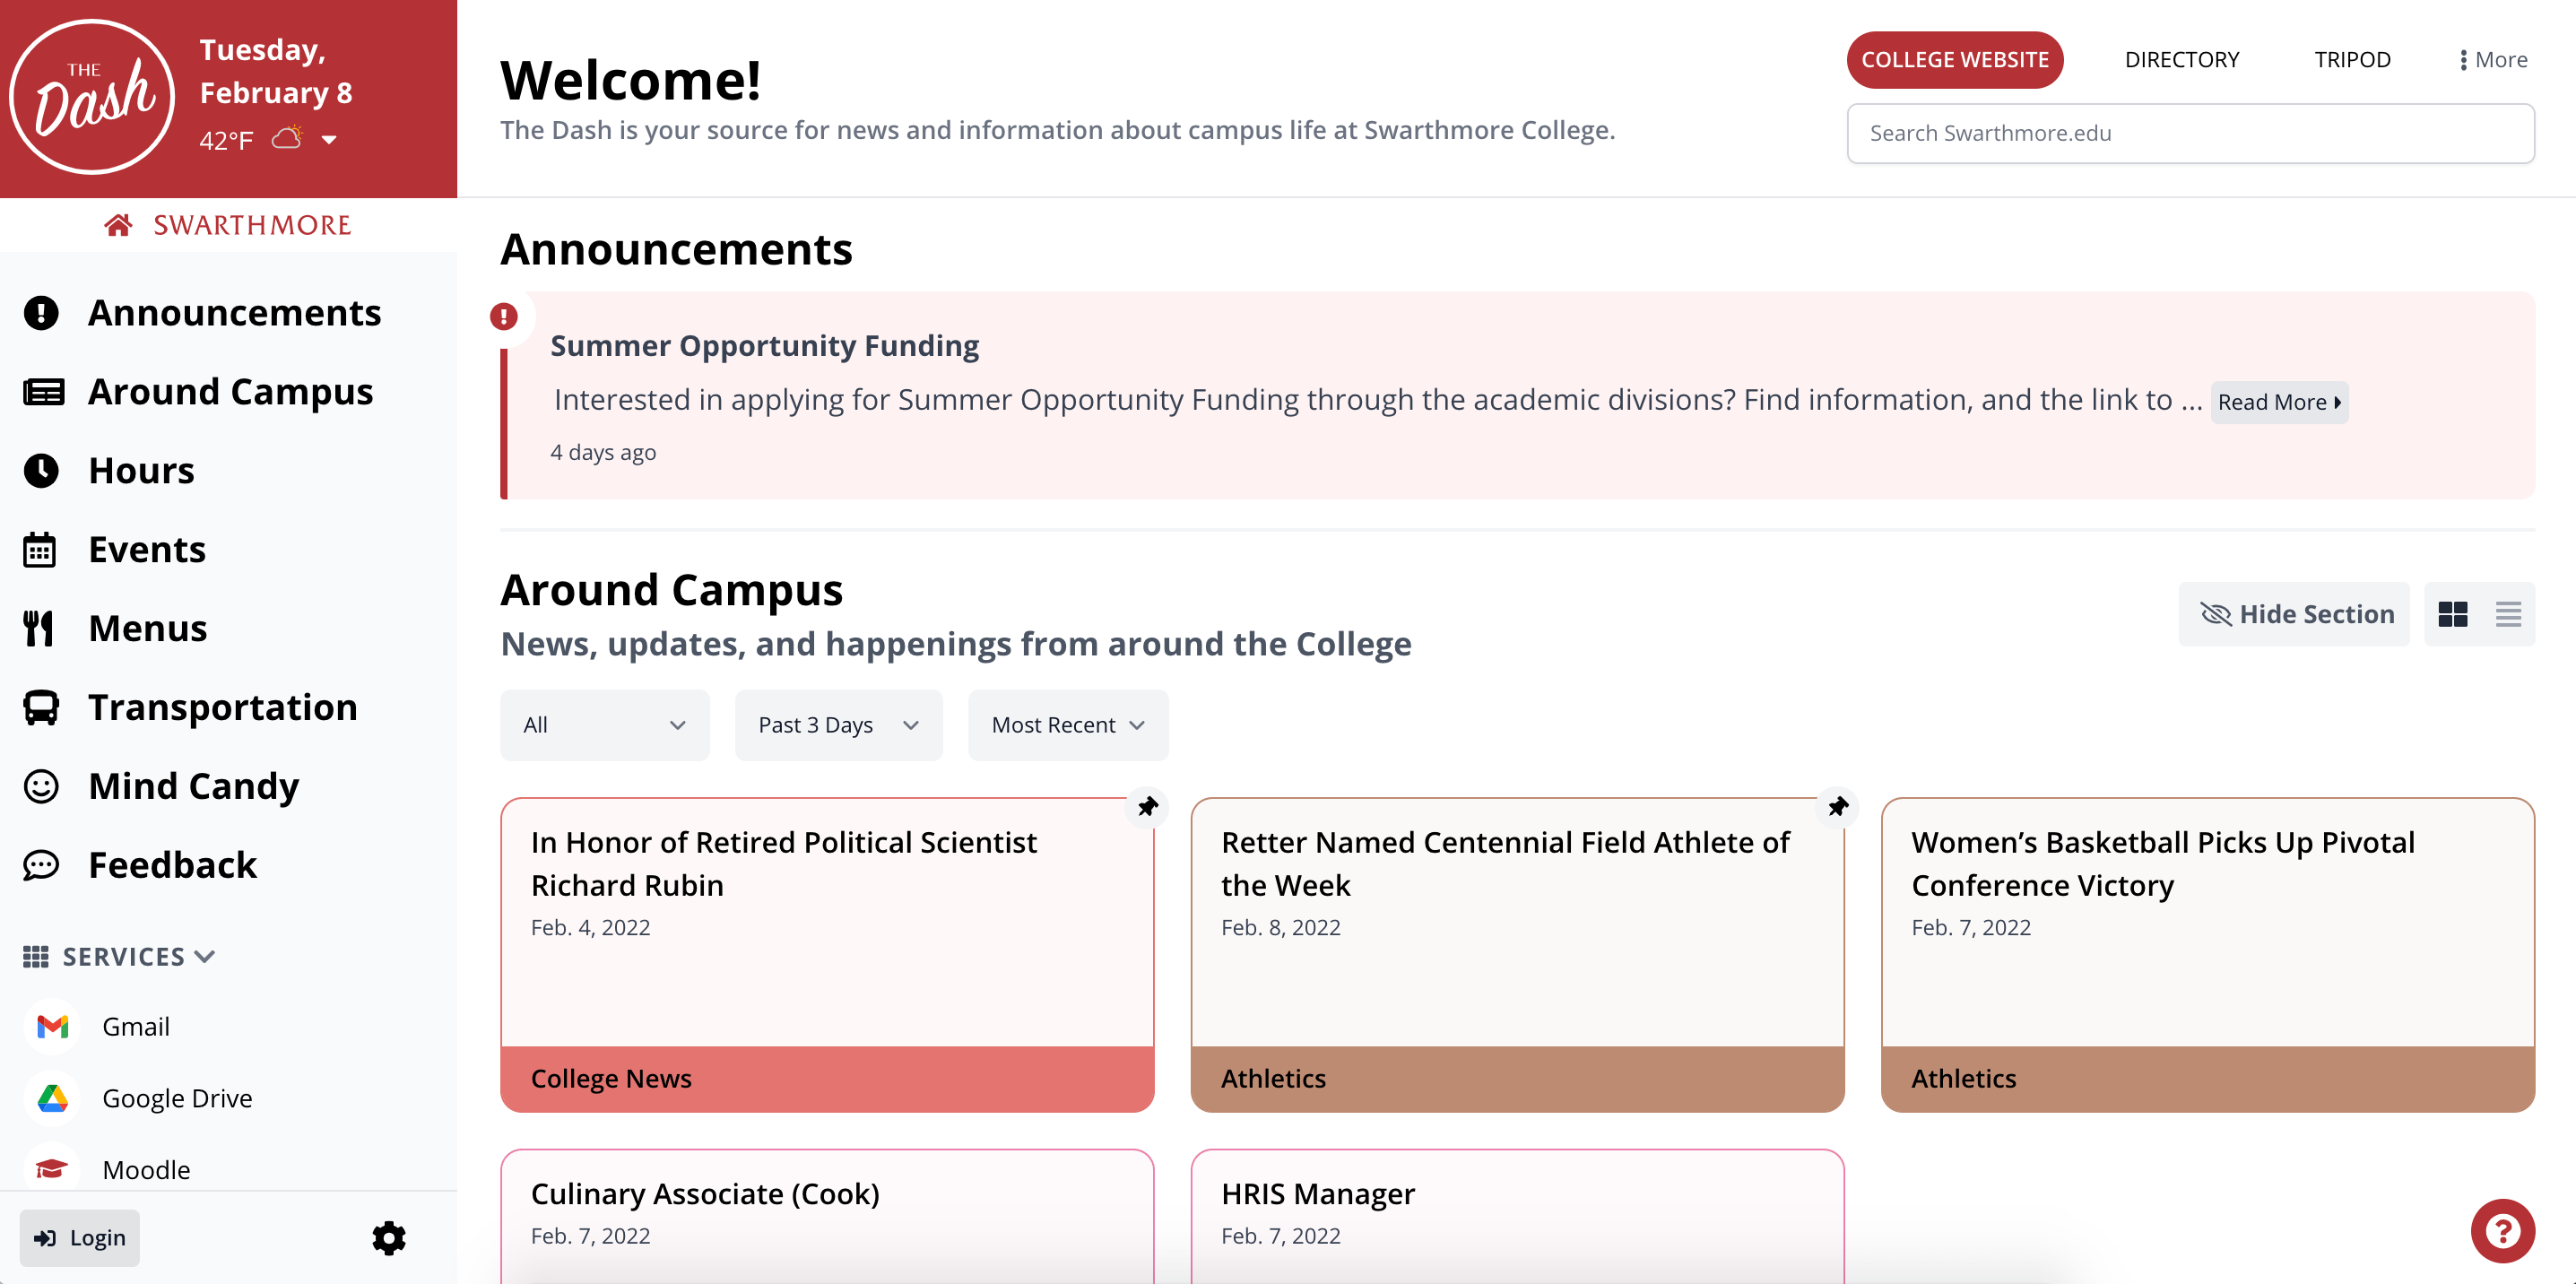Unpin the Richard Rubin article

point(1146,807)
